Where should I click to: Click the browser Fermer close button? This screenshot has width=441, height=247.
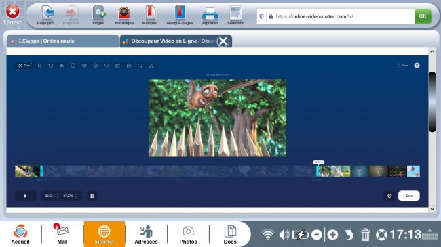point(13,14)
